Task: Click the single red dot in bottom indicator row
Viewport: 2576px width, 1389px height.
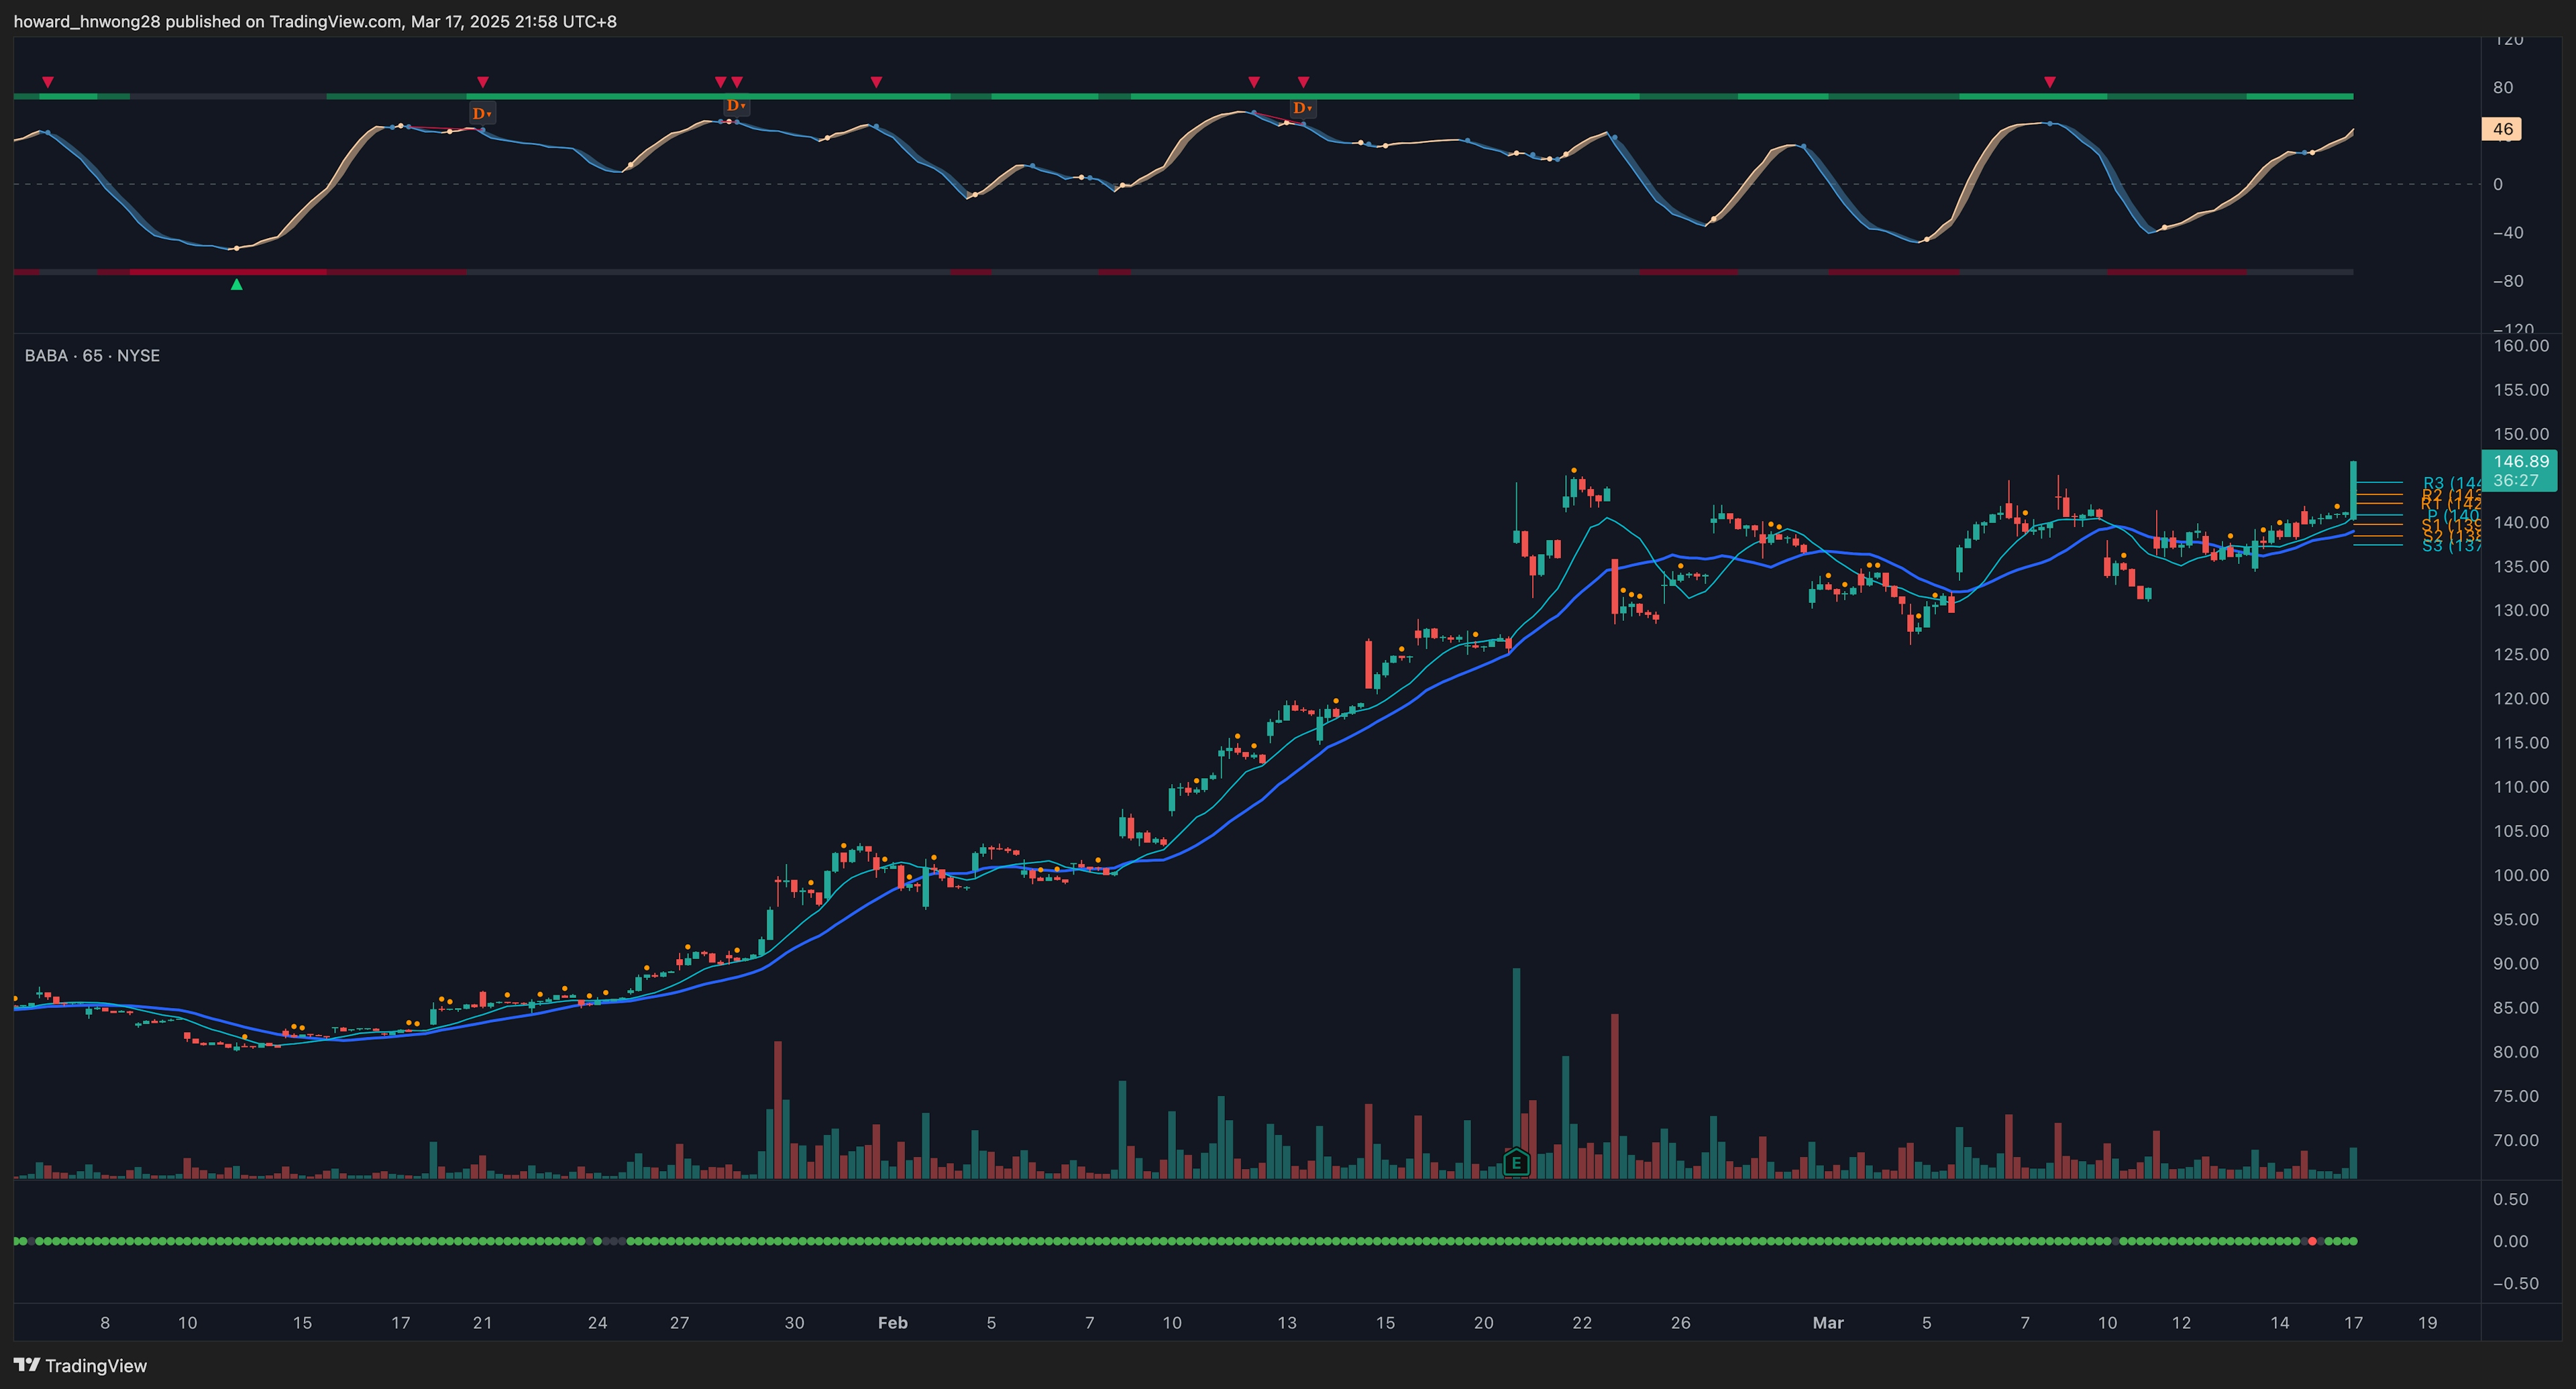Action: point(2312,1241)
